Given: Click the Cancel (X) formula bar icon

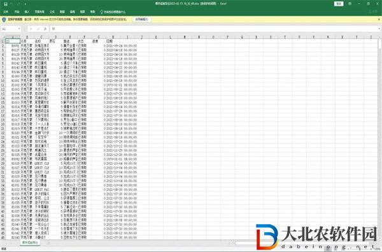Looking at the screenshot, I should click(x=31, y=29).
